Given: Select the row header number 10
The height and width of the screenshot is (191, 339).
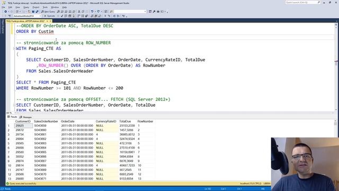Looking at the screenshot, I should (10, 166).
